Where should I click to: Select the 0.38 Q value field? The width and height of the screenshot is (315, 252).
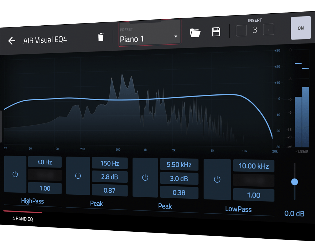tap(179, 193)
